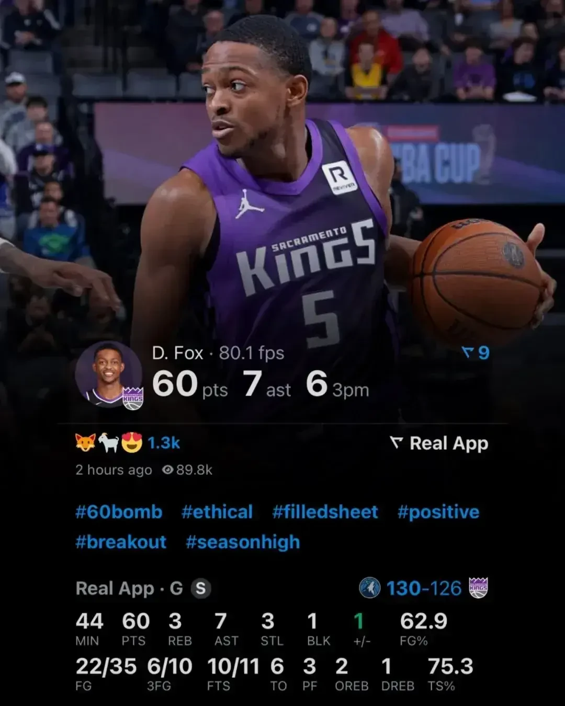Viewport: 565px width, 706px height.
Task: Tap the small Kings badge on avatar
Action: tap(133, 398)
